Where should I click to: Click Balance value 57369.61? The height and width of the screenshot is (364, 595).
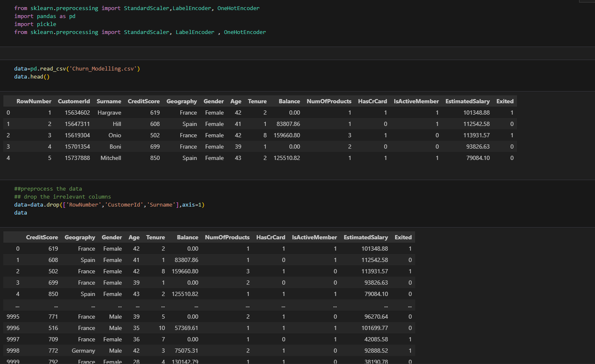pos(187,328)
